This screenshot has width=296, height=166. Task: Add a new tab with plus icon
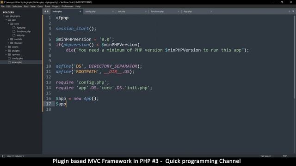pyautogui.click(x=290, y=12)
